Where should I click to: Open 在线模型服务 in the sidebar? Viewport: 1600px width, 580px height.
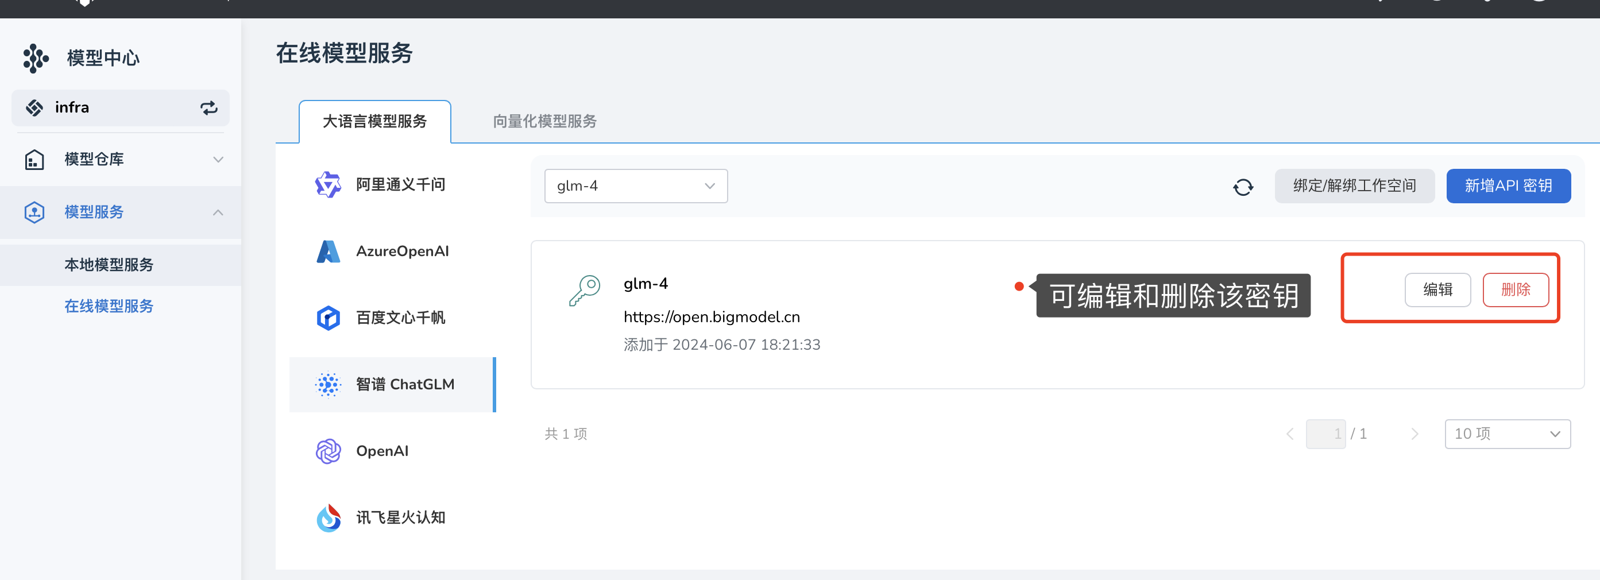tap(121, 306)
